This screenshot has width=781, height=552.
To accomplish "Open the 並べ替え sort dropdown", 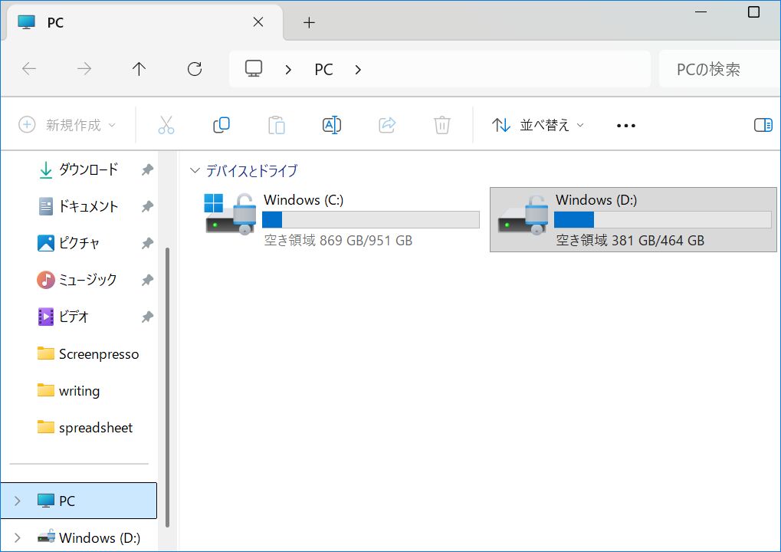I will click(537, 125).
